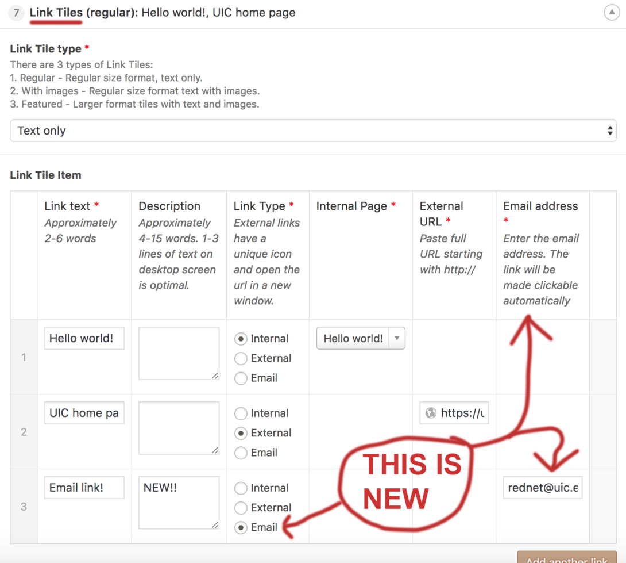
Task: Select the Internal radio button in row 2
Action: (241, 413)
